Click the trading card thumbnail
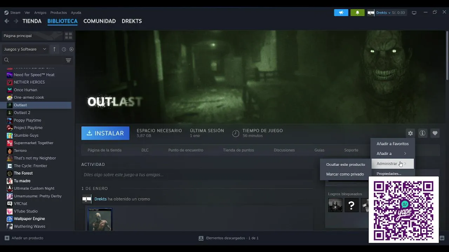 pyautogui.click(x=100, y=219)
